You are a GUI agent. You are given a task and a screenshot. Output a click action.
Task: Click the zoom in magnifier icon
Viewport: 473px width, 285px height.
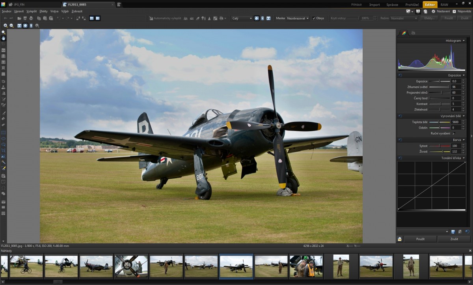6,26
